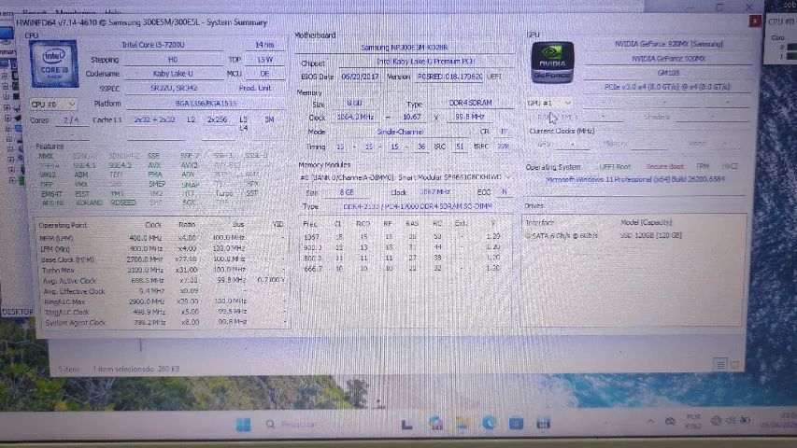Click the HWiNFO icon on the taskbar

543,423
